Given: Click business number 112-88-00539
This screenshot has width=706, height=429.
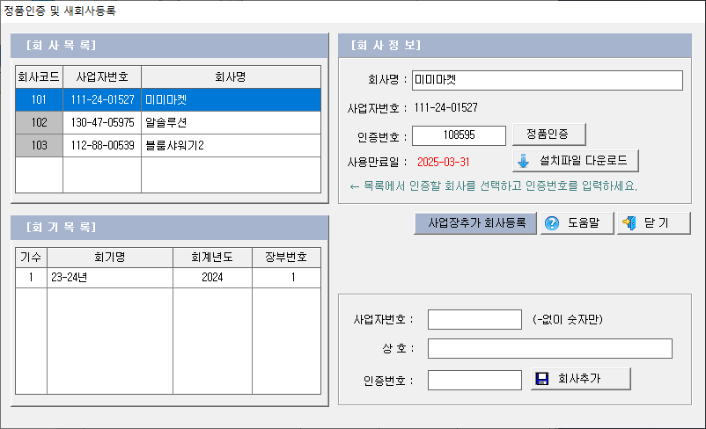Looking at the screenshot, I should point(102,145).
